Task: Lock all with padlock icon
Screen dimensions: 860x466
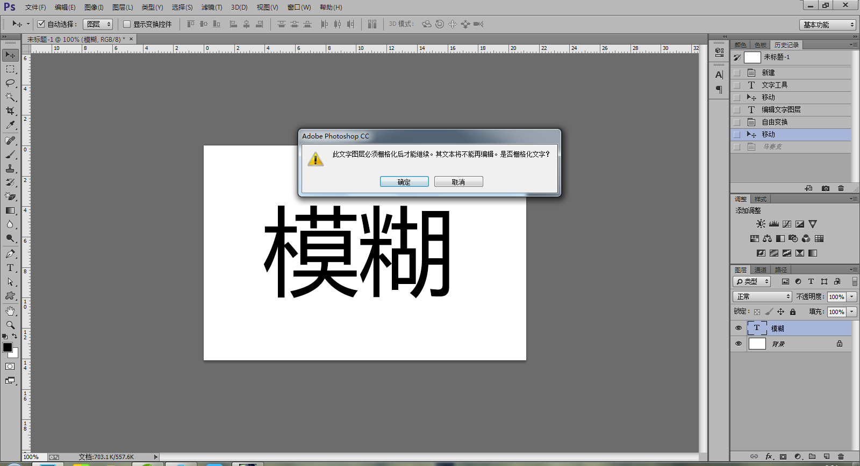Action: (792, 311)
